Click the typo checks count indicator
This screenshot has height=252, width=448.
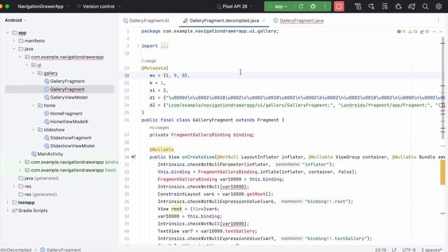[x=425, y=31]
